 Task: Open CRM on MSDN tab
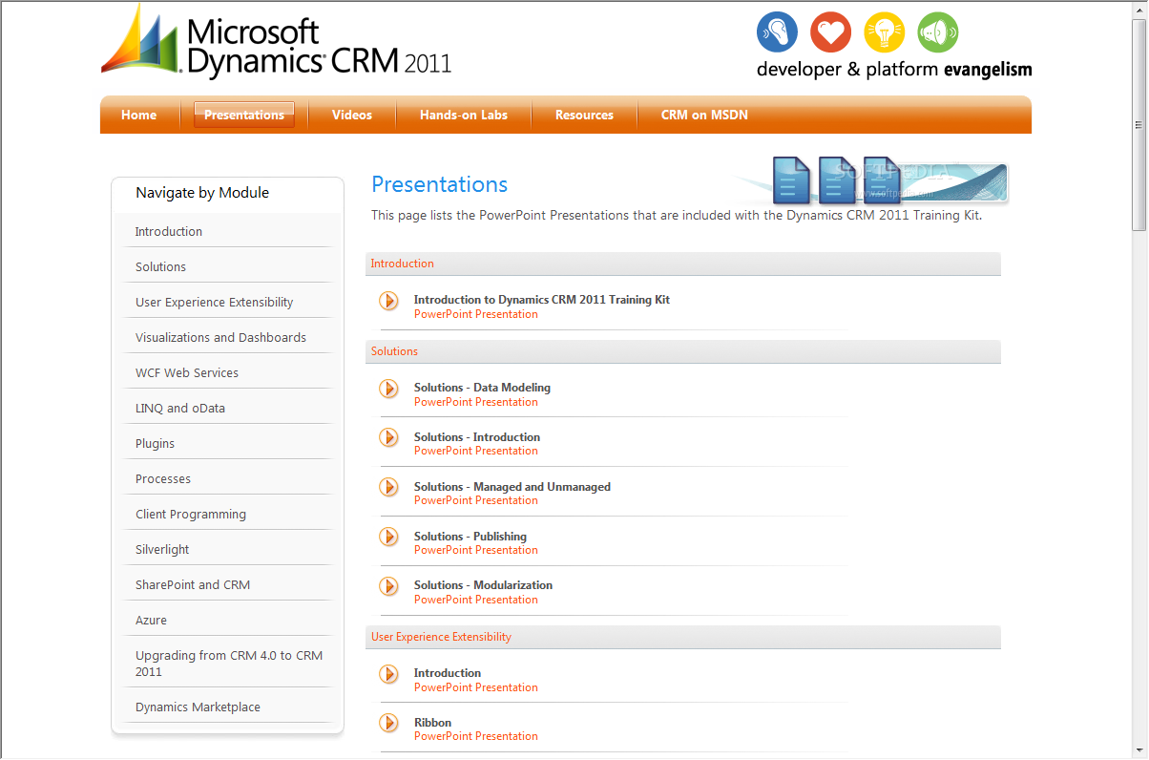pyautogui.click(x=704, y=115)
